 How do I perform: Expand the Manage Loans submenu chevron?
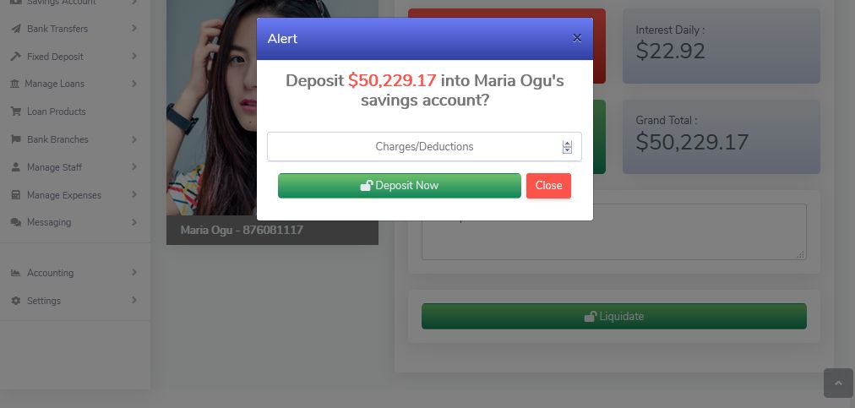point(134,84)
